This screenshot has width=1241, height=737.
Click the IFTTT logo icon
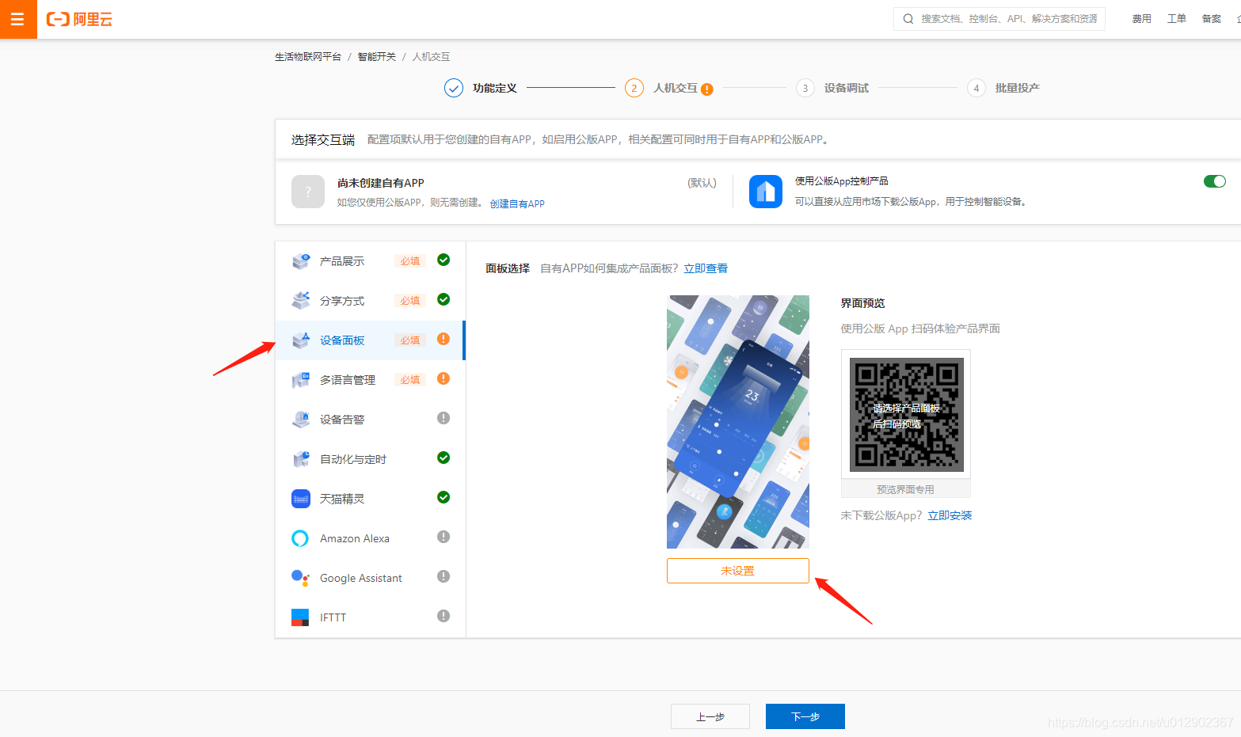(x=300, y=617)
